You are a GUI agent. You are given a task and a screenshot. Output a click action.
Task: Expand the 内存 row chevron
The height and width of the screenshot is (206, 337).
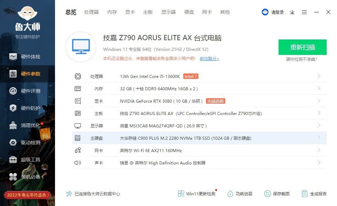click(x=319, y=88)
